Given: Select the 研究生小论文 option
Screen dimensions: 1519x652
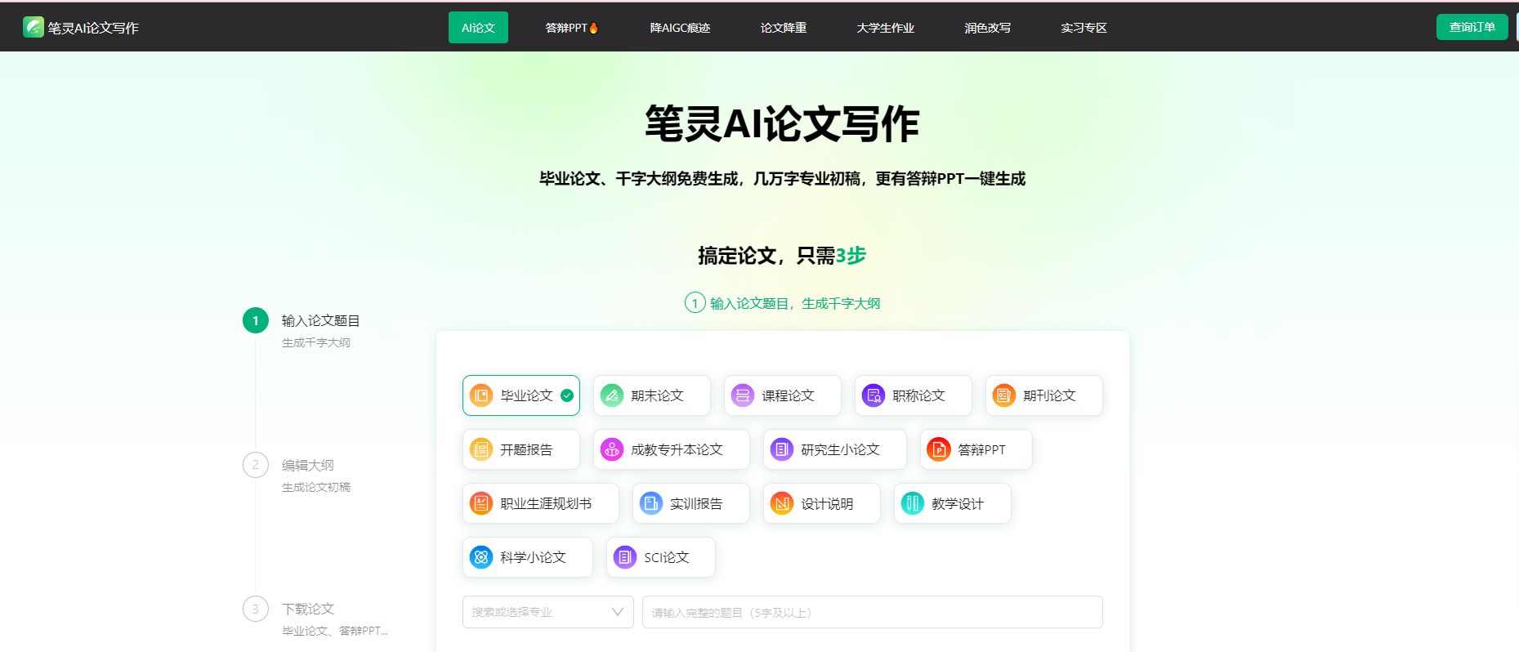Looking at the screenshot, I should (x=835, y=449).
